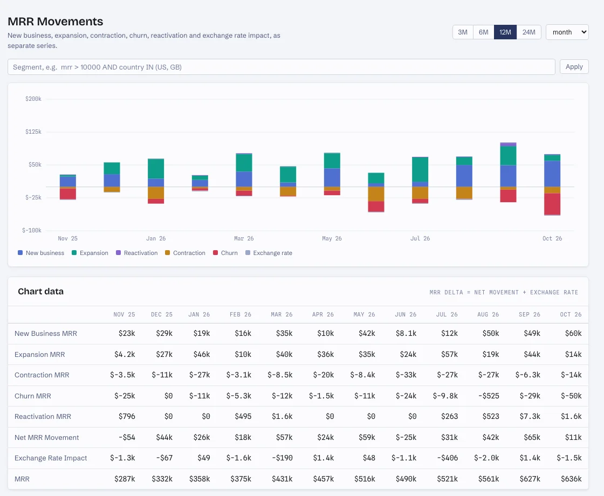This screenshot has height=496, width=604.
Task: Click the -$525 Churn MRR value
Action: 489,396
